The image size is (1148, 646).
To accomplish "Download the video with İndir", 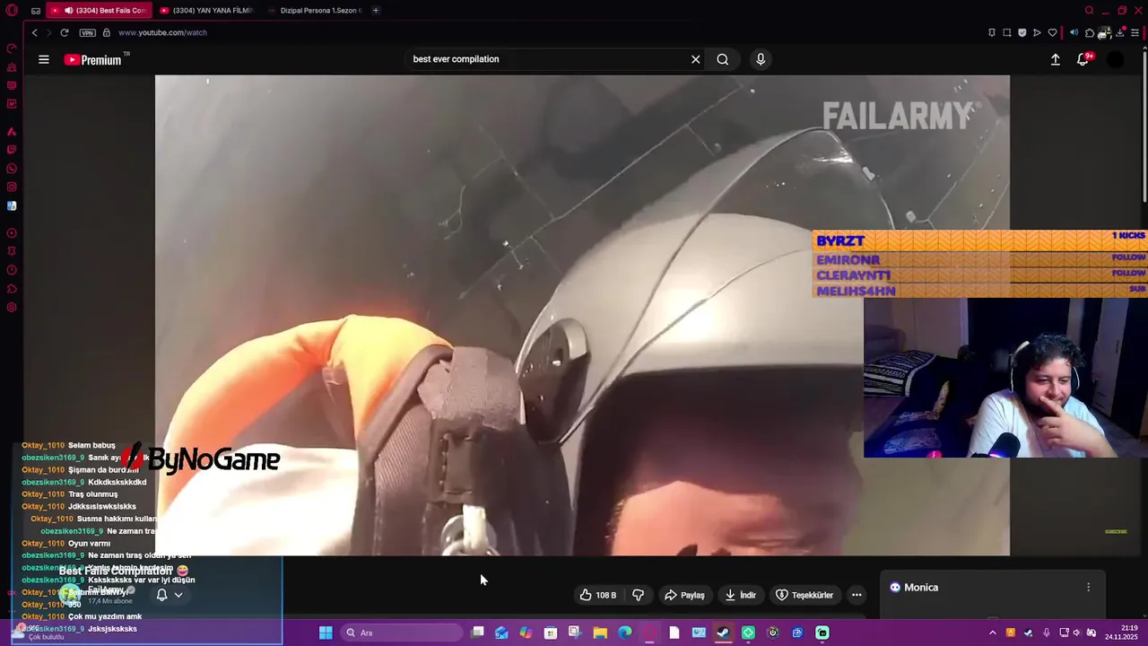I will click(x=741, y=595).
